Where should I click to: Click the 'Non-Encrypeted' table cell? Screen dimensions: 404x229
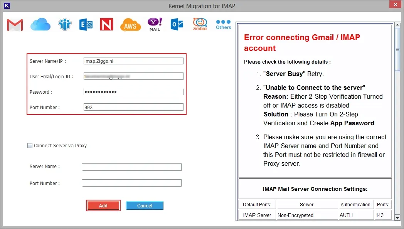pyautogui.click(x=307, y=215)
